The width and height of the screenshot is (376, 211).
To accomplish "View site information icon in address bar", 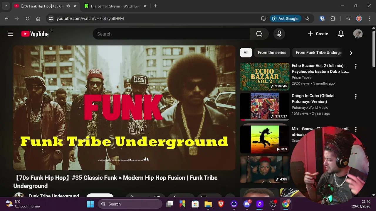I will (51, 18).
